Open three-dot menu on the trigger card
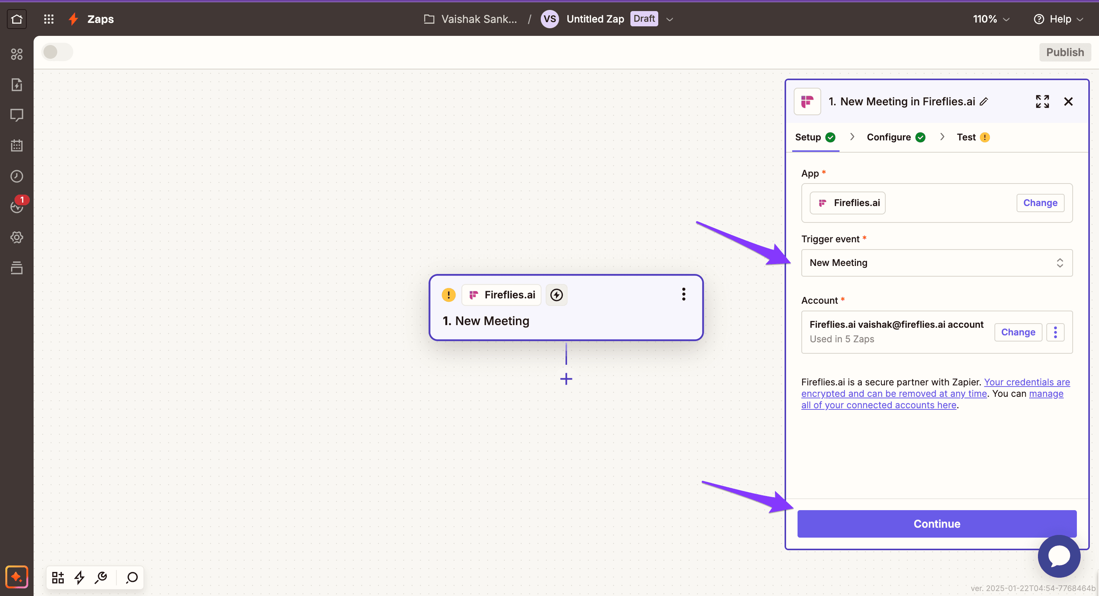 pyautogui.click(x=683, y=294)
